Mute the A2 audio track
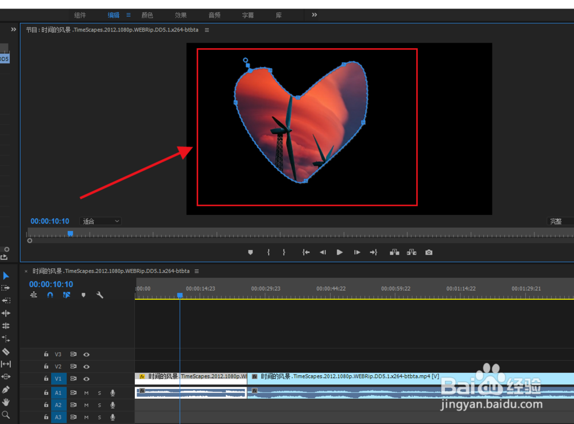Viewport: 574px width, 424px height. 87,405
